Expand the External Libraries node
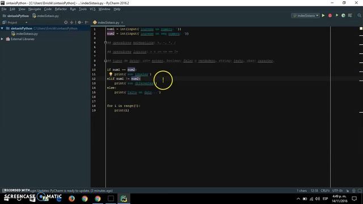This screenshot has height=204, width=363. click(x=2, y=39)
